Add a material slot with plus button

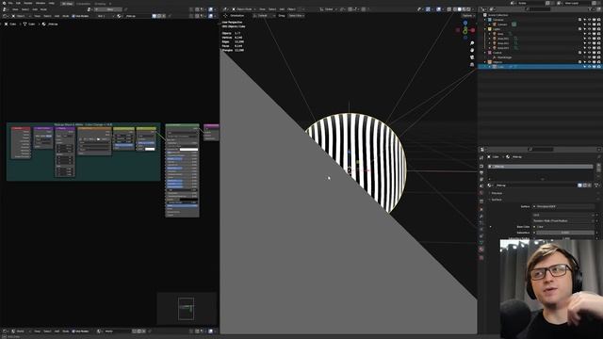pyautogui.click(x=598, y=166)
